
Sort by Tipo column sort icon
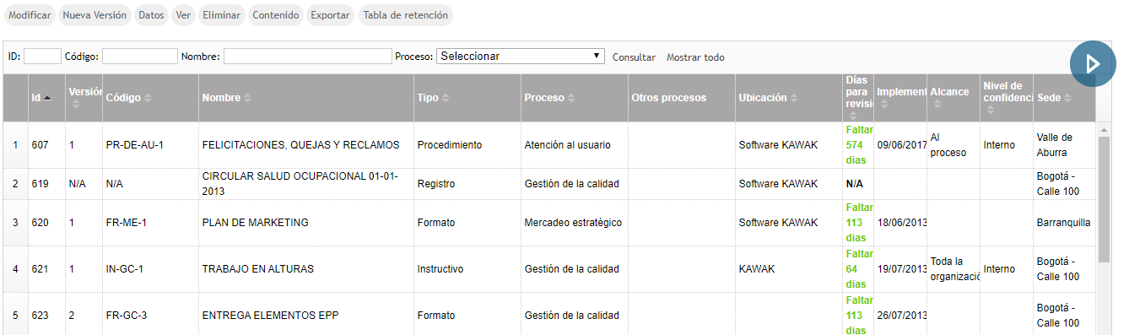[x=446, y=98]
